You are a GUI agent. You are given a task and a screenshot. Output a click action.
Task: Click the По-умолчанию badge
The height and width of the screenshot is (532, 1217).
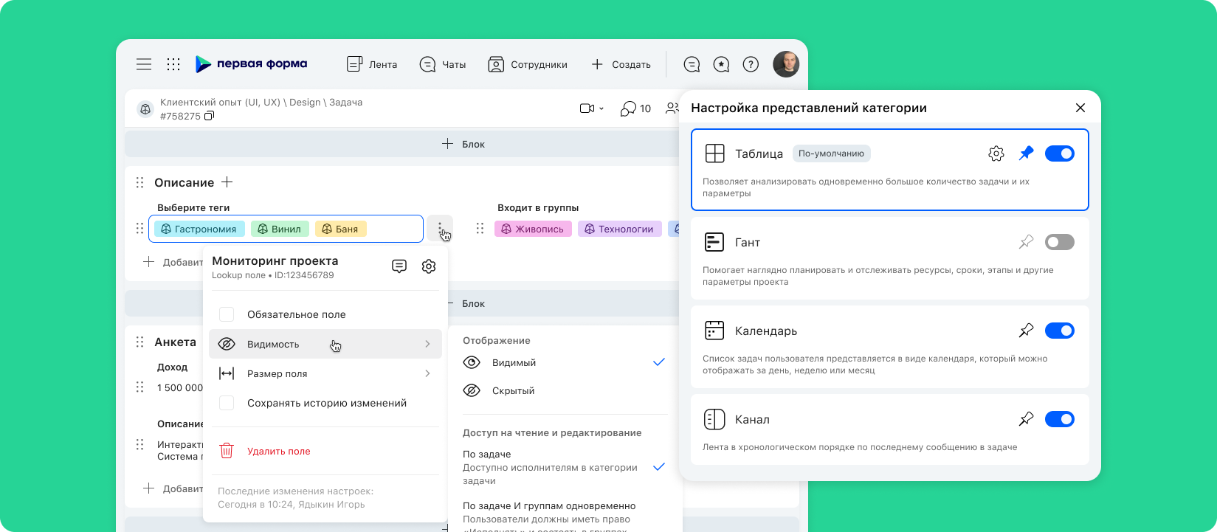(831, 153)
